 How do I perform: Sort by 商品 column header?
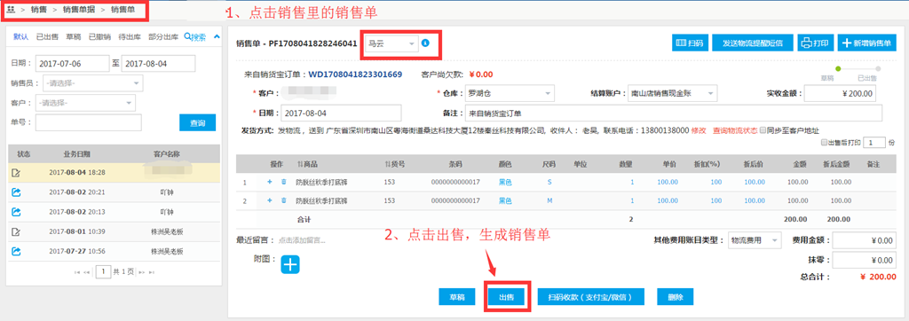(x=307, y=164)
